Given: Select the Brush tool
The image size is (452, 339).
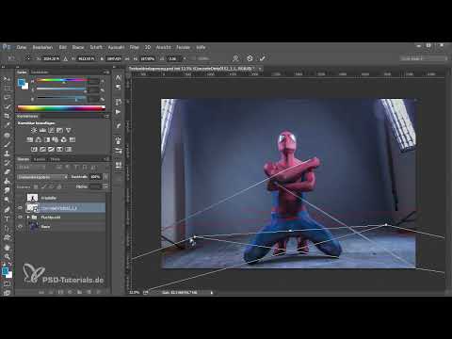Looking at the screenshot, I should click(7, 144).
